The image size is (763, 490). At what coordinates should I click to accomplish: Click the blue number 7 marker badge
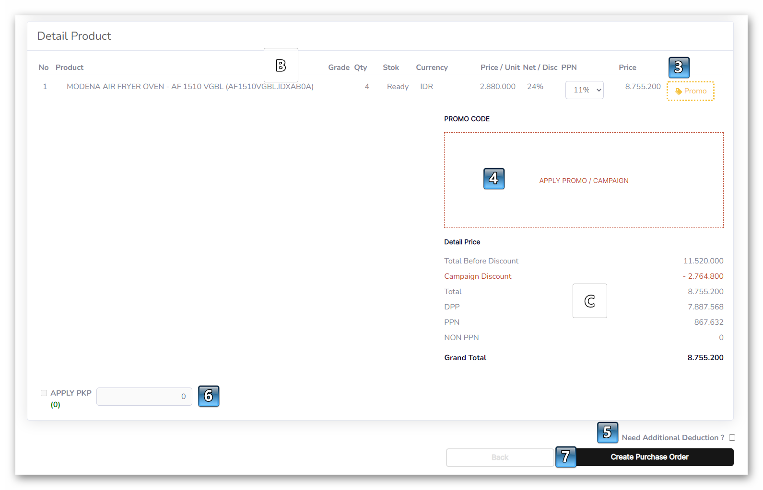pos(566,457)
